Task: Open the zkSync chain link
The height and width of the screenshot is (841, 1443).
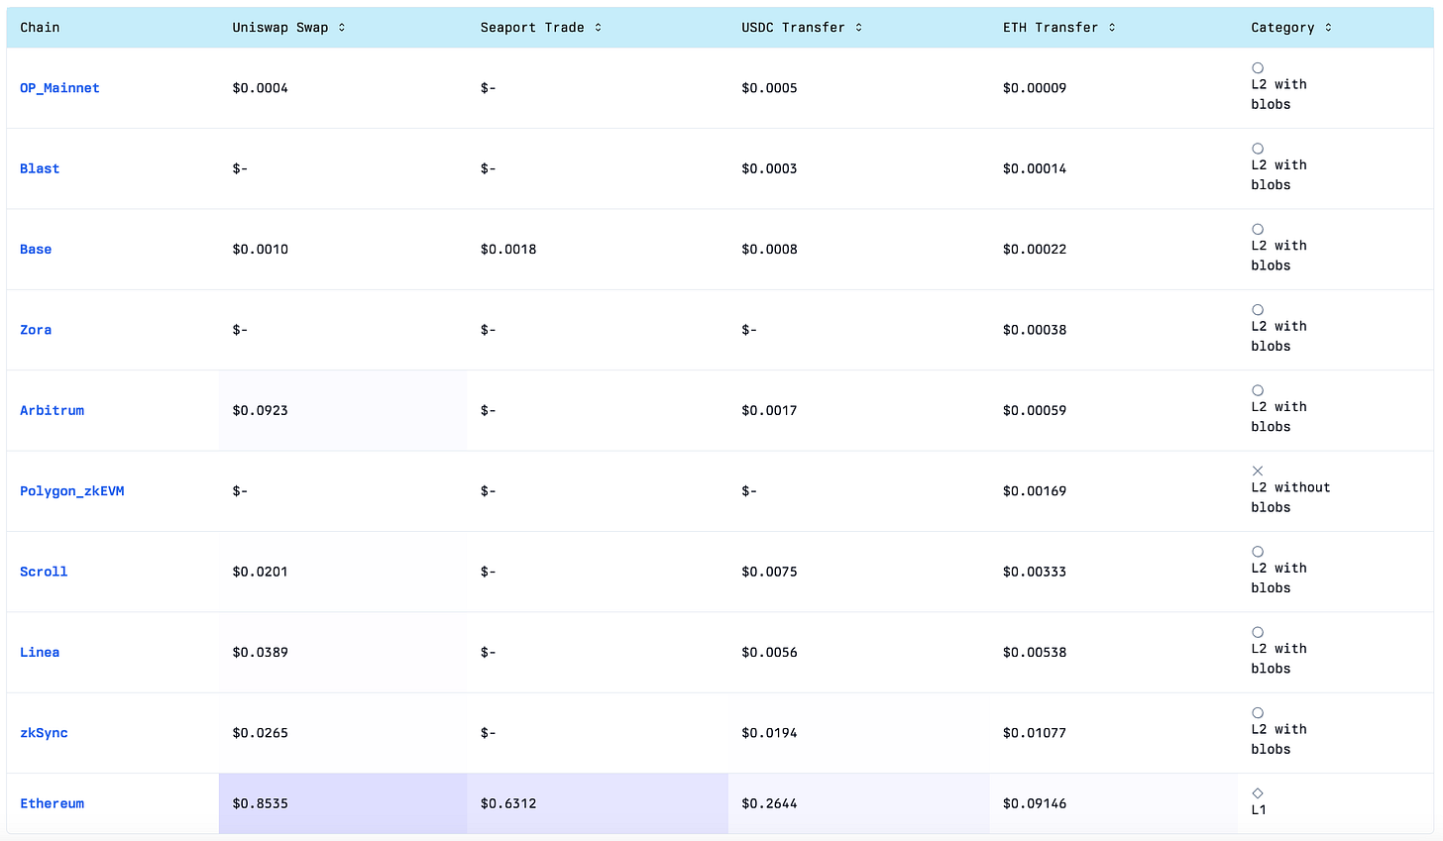Action: (44, 733)
